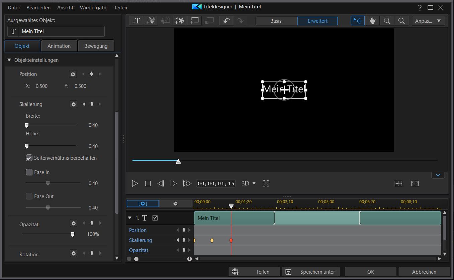This screenshot has width=454, height=280.
Task: Uncheck Seitenverhältnis beibehalten
Action: [x=29, y=158]
